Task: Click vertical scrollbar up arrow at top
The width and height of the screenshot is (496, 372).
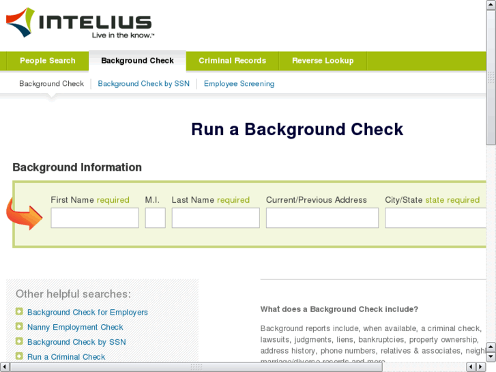Action: coord(491,4)
